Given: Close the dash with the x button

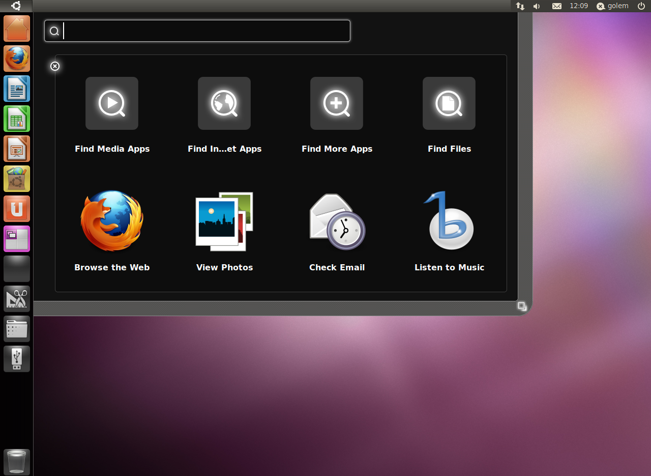Looking at the screenshot, I should (54, 66).
